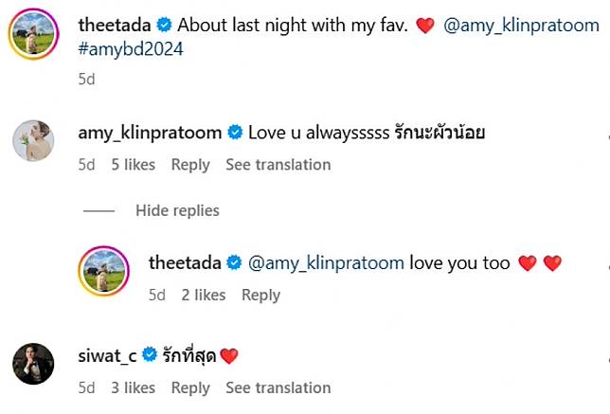
Task: View the 5 likes on amy's comment
Action: click(133, 165)
